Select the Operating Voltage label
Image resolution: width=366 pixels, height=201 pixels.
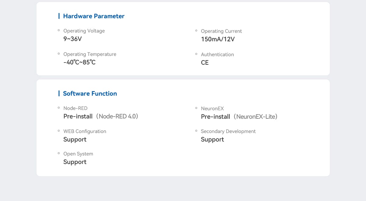pos(84,31)
